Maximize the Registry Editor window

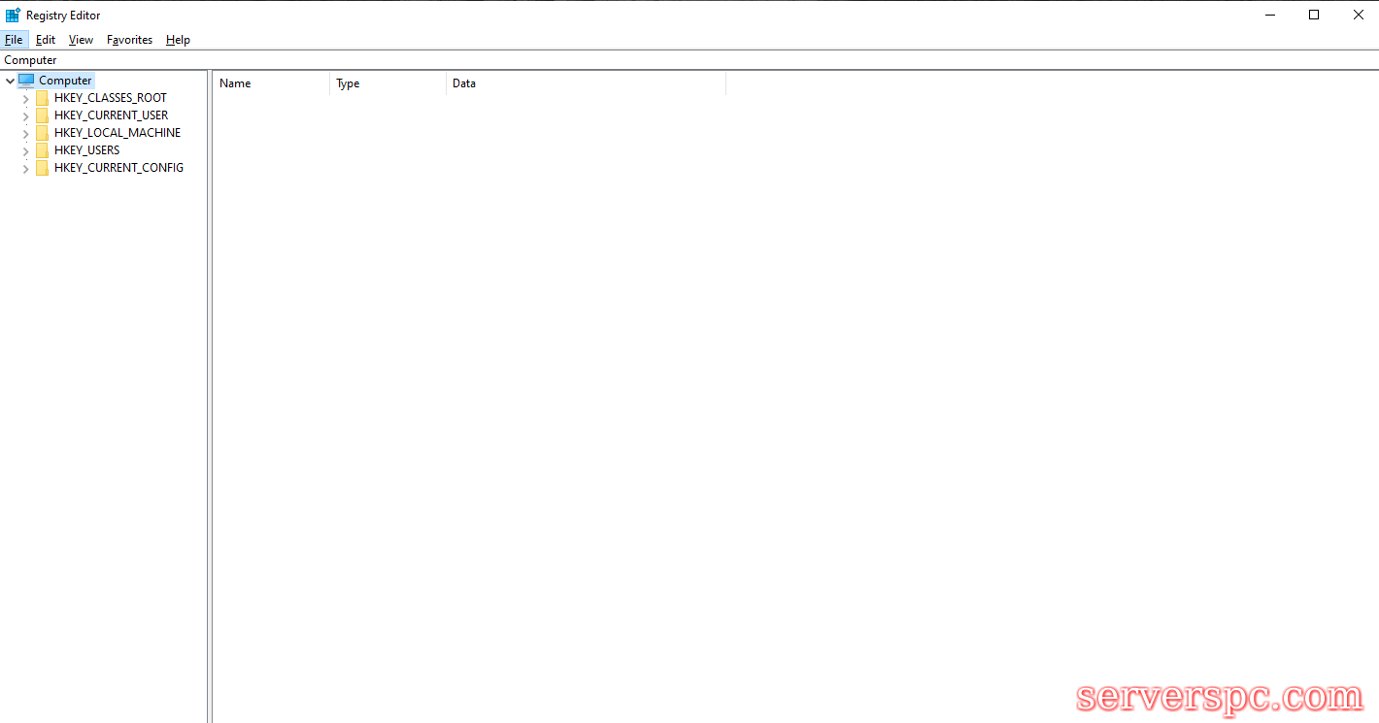click(x=1314, y=15)
